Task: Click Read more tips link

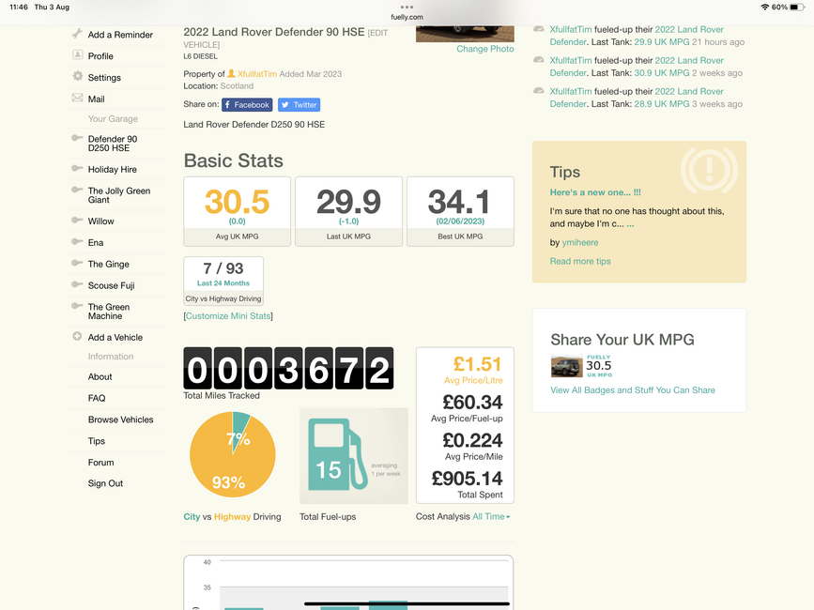Action: (x=580, y=261)
